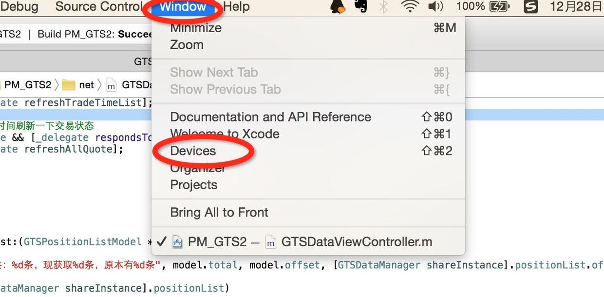Open the Wi-Fi status menu
This screenshot has width=604, height=297.
[x=410, y=7]
